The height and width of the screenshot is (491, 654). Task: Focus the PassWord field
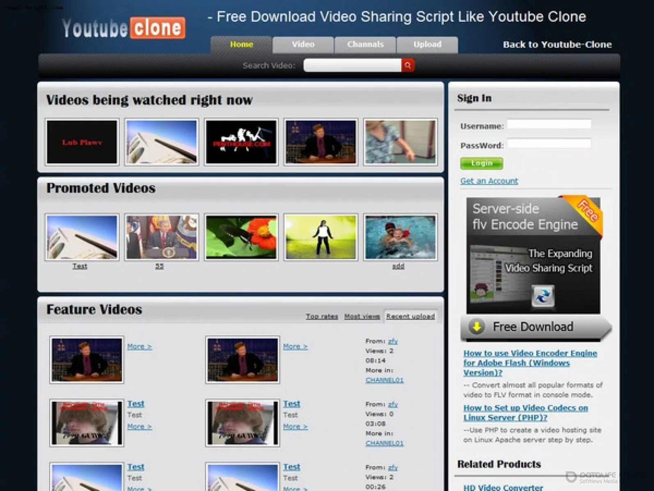coord(549,143)
